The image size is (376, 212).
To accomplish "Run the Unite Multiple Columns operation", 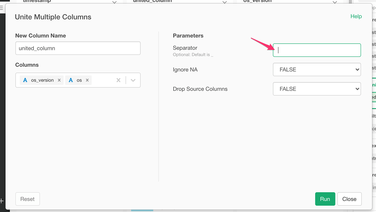I will [325, 199].
